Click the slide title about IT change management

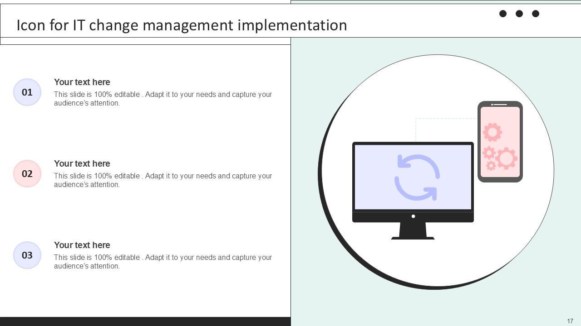pos(182,25)
